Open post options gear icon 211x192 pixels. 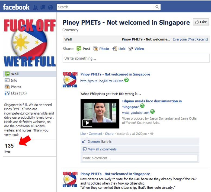152,134
